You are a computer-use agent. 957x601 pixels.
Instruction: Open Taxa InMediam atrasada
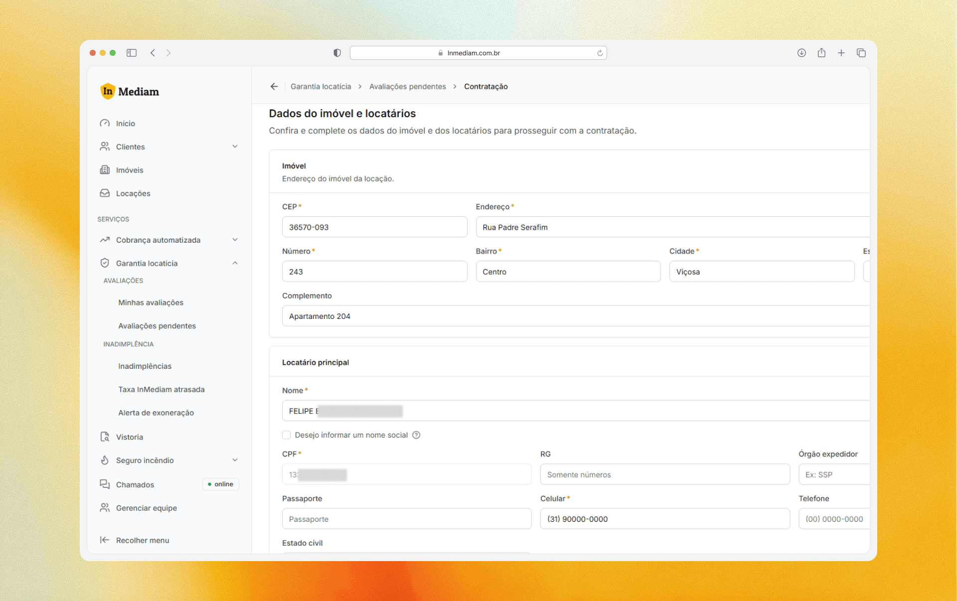(161, 390)
